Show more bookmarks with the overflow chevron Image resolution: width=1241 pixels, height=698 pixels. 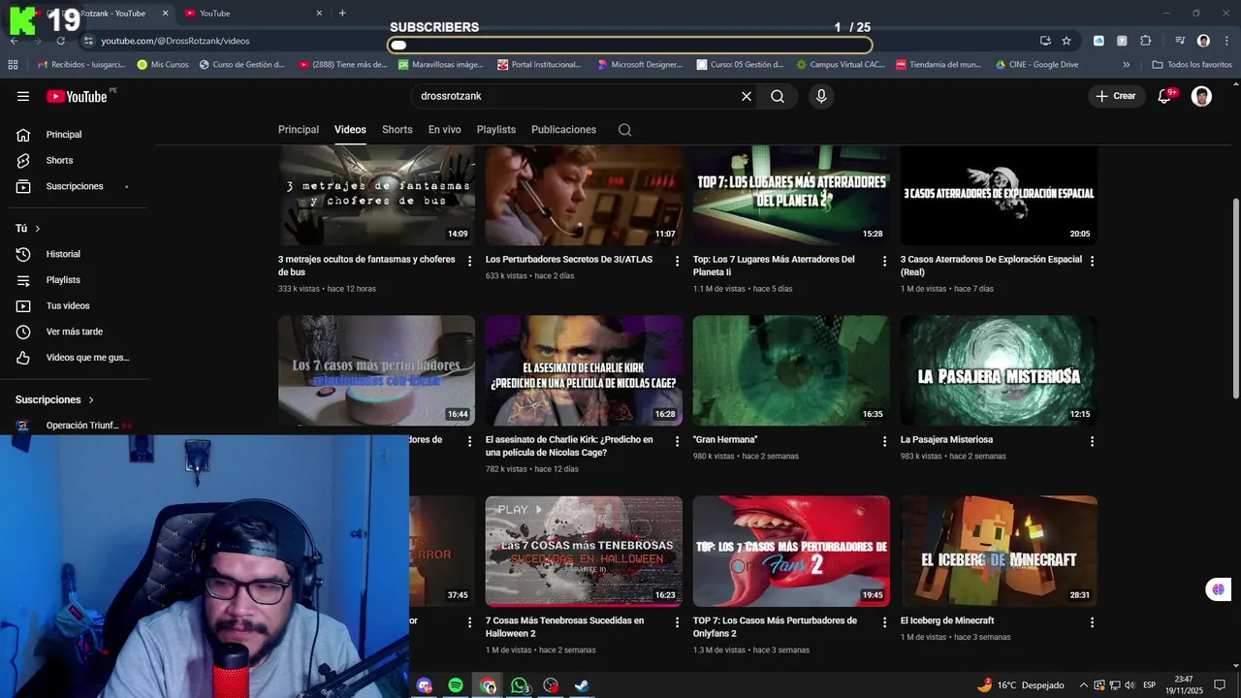click(1126, 65)
